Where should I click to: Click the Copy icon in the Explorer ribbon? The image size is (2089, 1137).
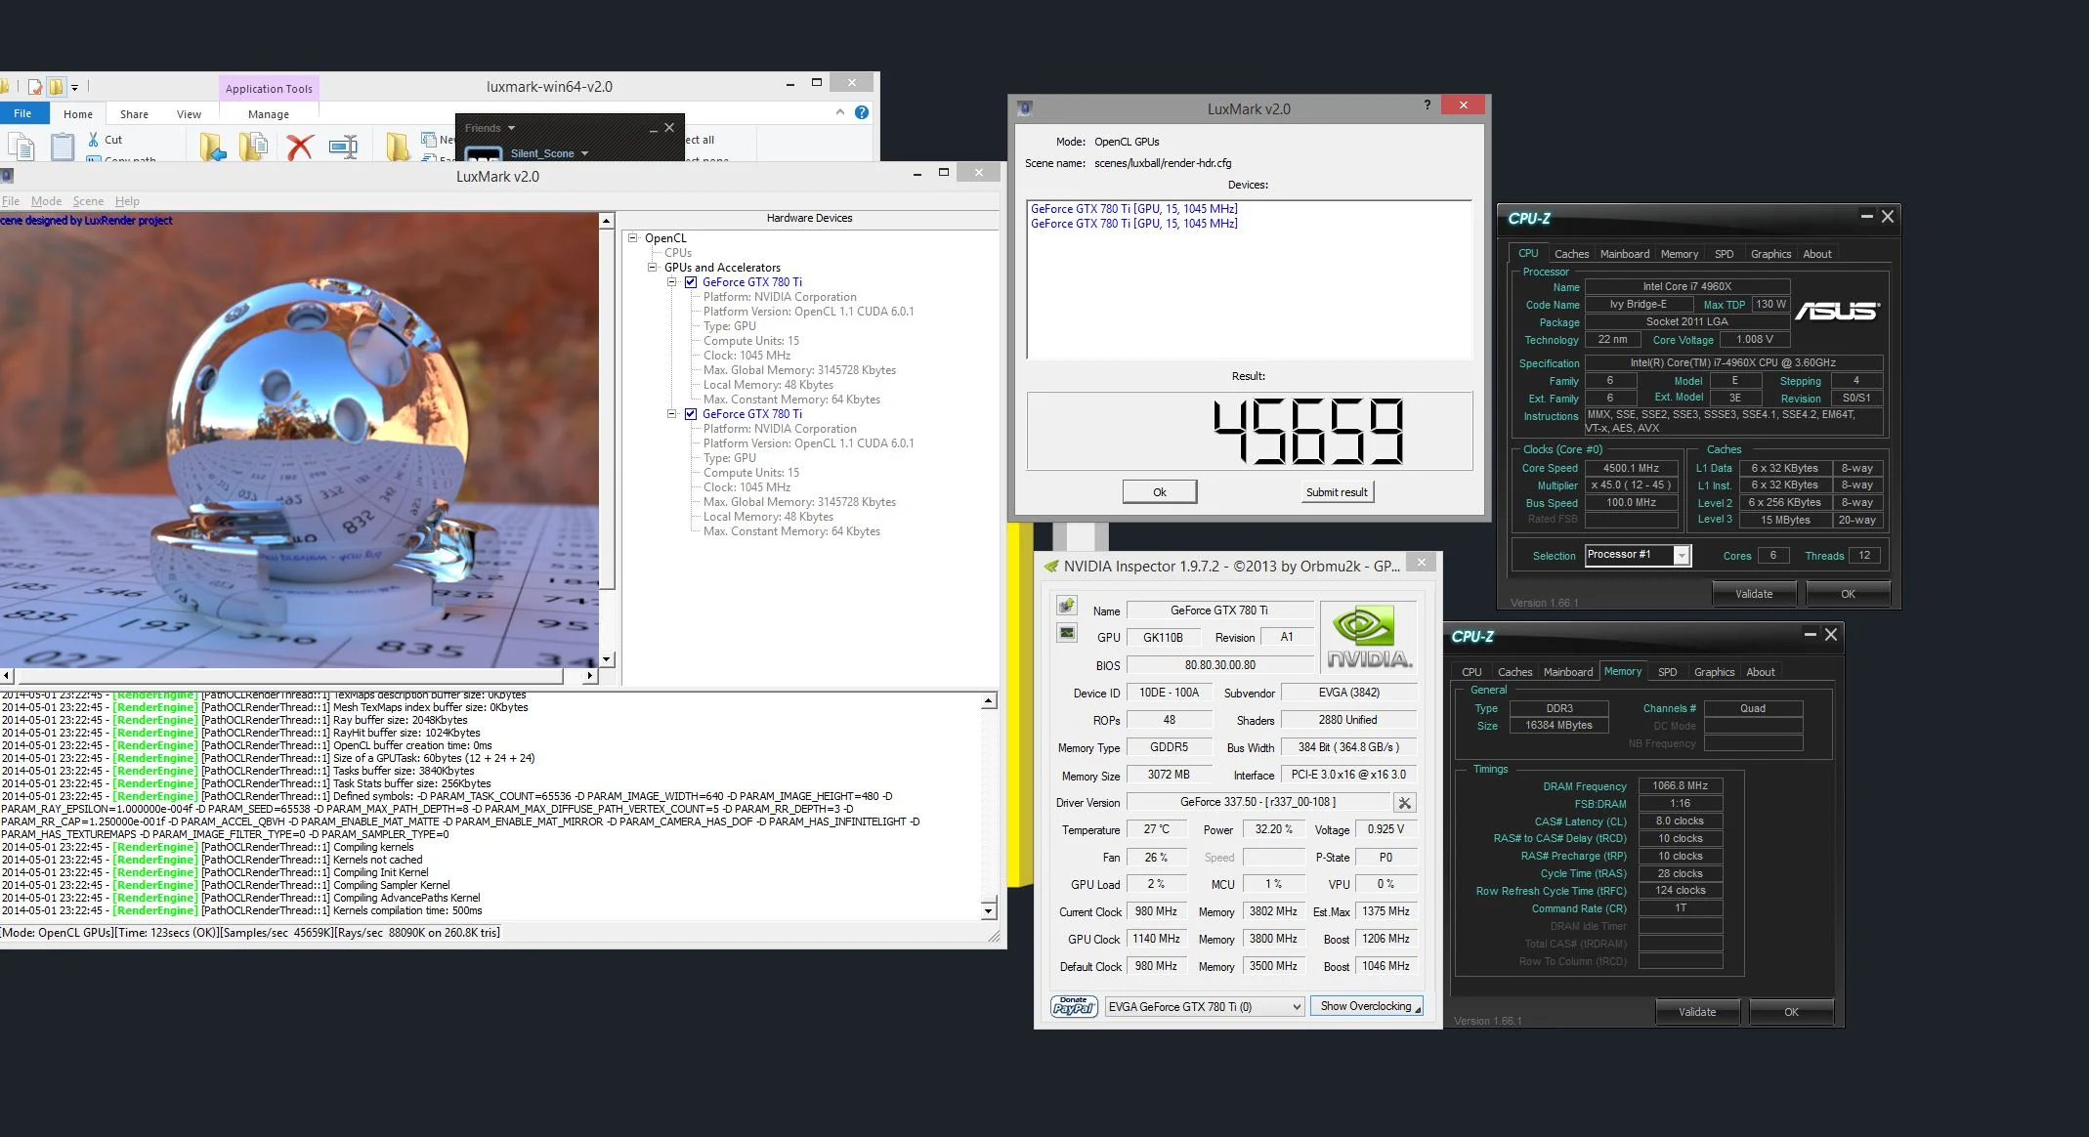point(21,147)
